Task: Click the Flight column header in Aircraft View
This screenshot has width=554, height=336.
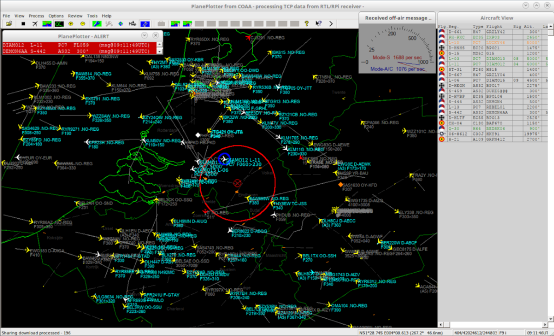Action: pos(495,26)
